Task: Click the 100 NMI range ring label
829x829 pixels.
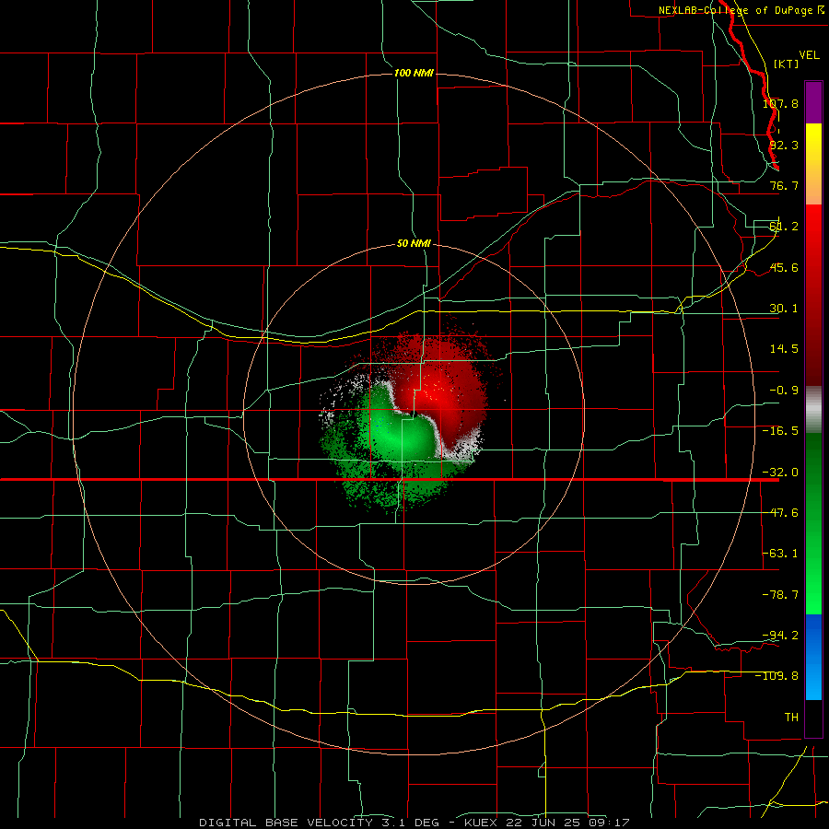Action: click(x=414, y=73)
